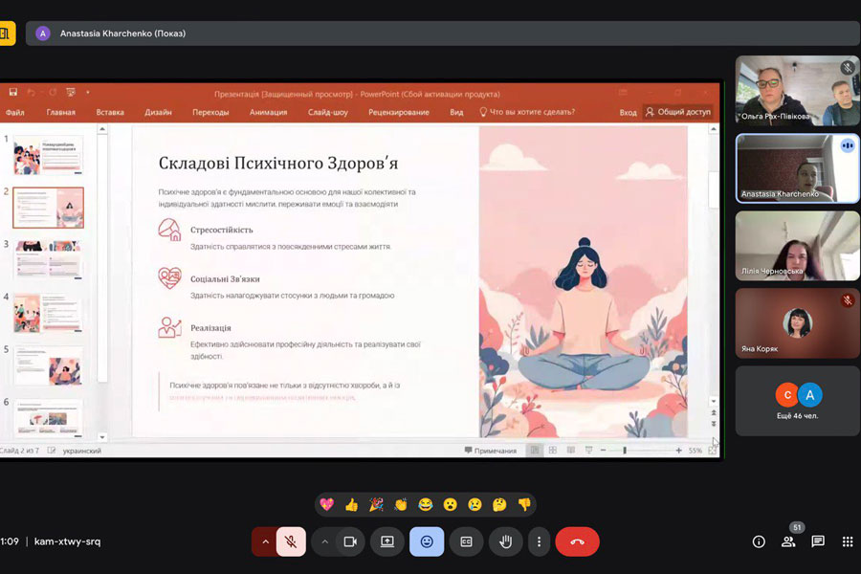Open the activities grid icon

click(x=848, y=542)
